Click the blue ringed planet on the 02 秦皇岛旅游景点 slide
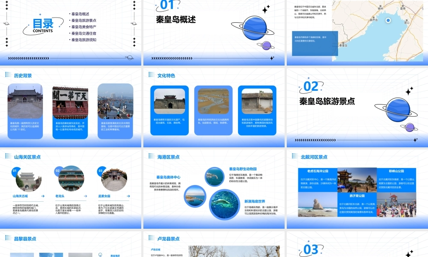This screenshot has height=257, width=428. (x=397, y=110)
